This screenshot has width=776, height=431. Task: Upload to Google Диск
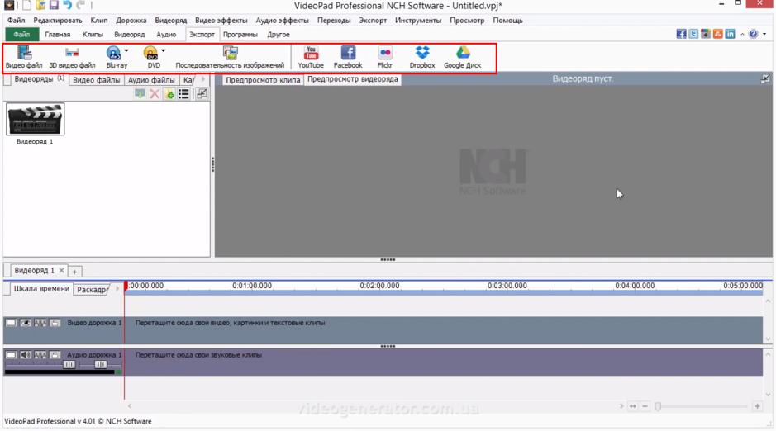coord(462,57)
